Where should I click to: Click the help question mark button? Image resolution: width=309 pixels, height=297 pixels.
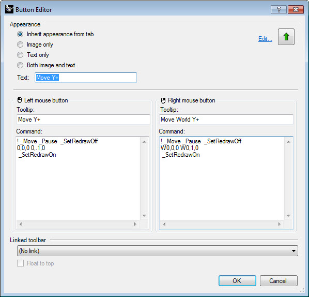279,9
